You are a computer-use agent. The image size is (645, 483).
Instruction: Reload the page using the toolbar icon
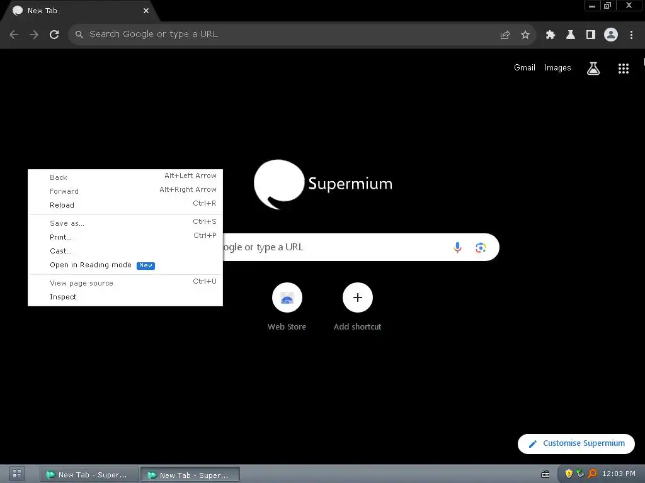(x=54, y=35)
